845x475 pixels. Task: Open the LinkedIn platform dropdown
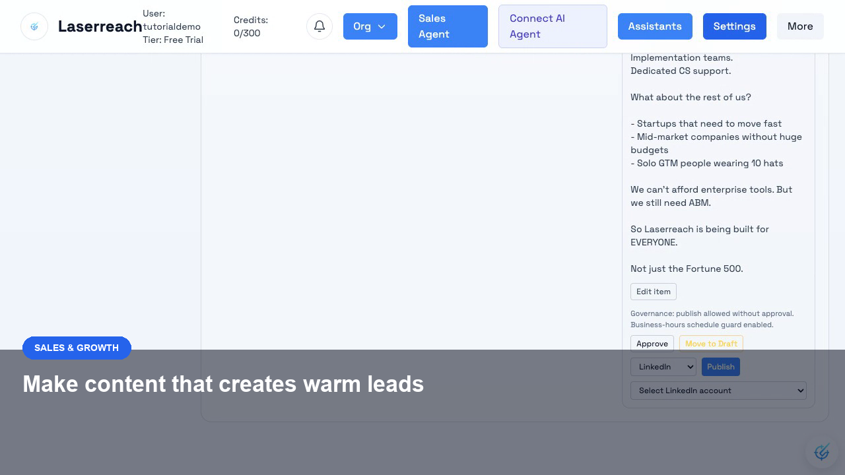coord(663,367)
